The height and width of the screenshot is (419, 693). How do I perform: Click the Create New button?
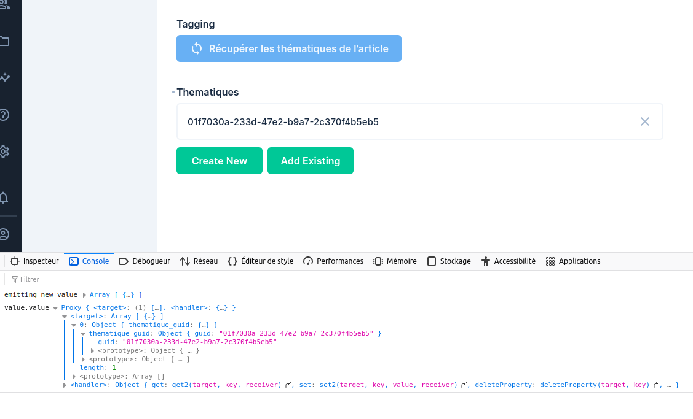click(219, 160)
